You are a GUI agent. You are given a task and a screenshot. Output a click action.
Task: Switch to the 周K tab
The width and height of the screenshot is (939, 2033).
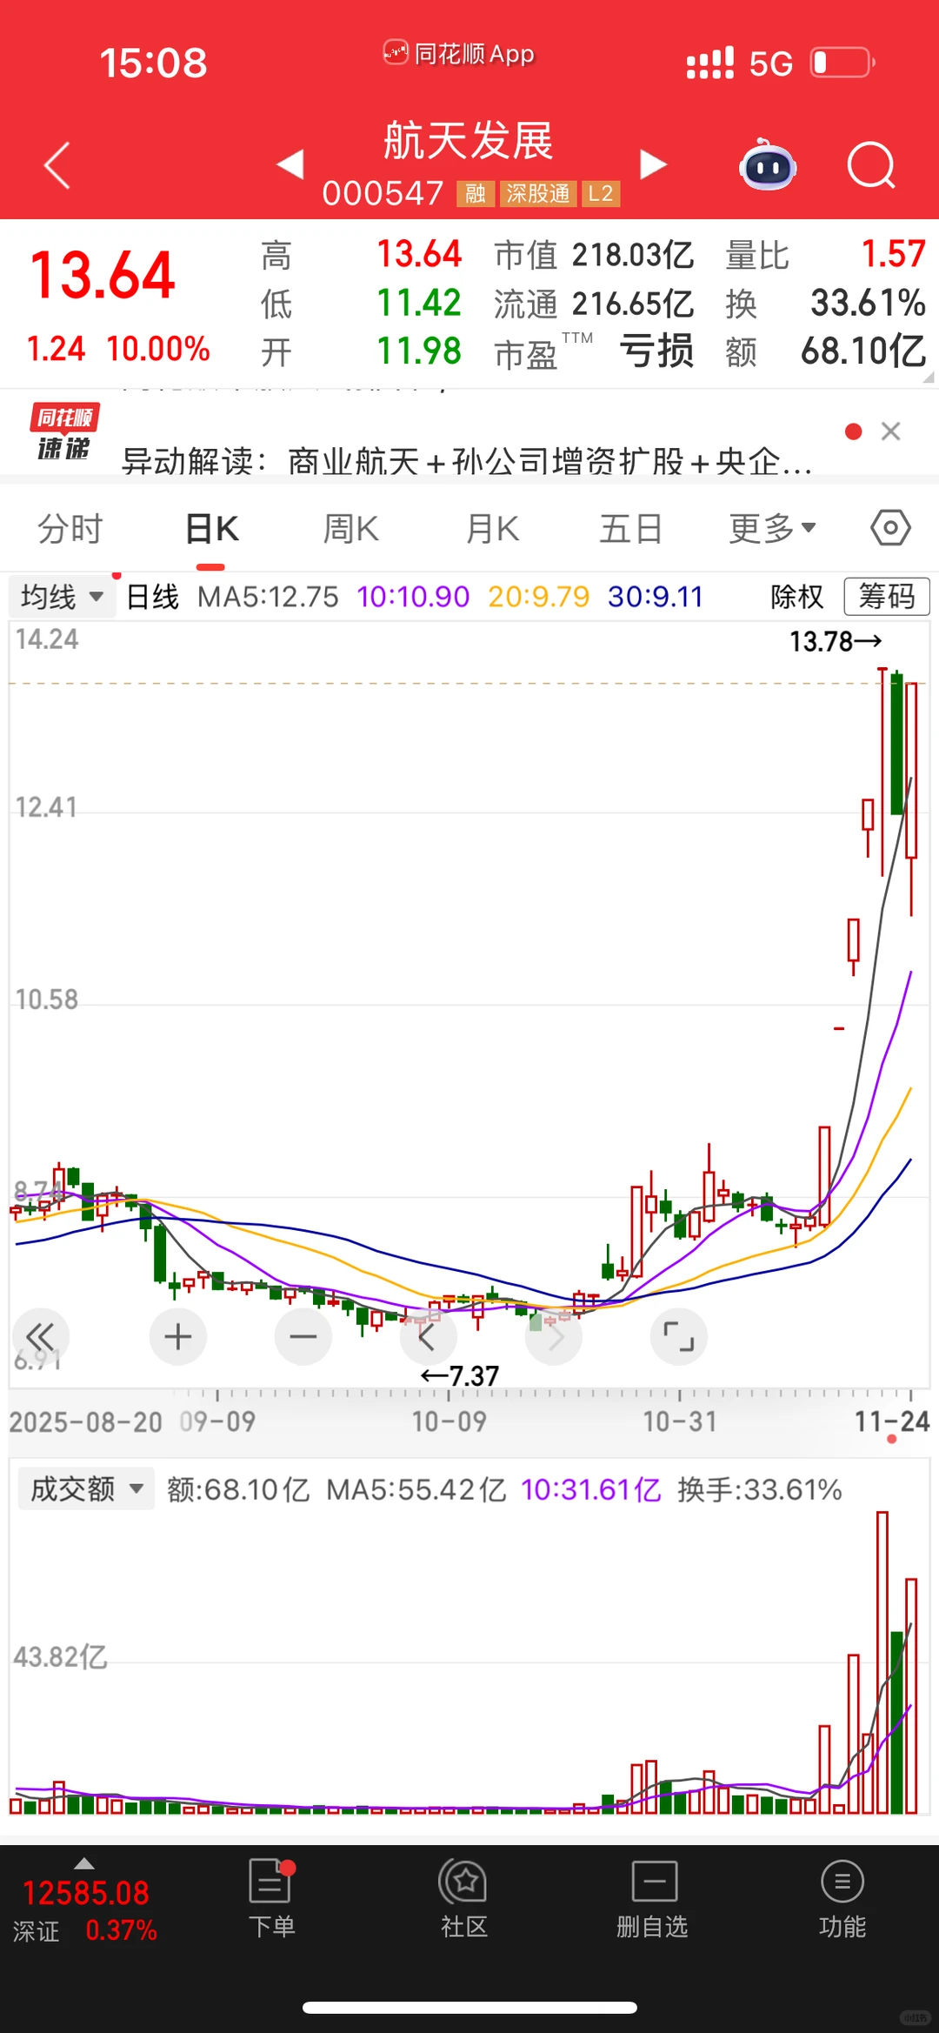[x=350, y=529]
